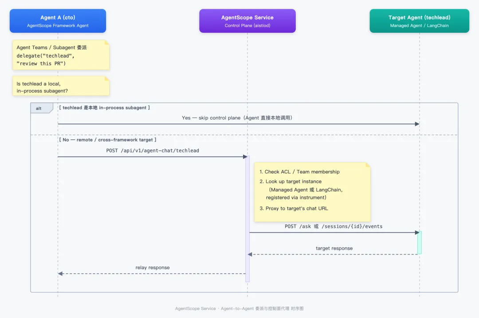Click the Target Agent (techlead) participant box
The image size is (479, 318).
(x=420, y=21)
